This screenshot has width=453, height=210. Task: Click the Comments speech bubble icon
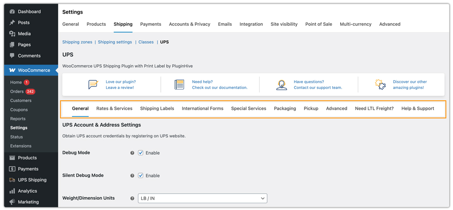click(12, 56)
